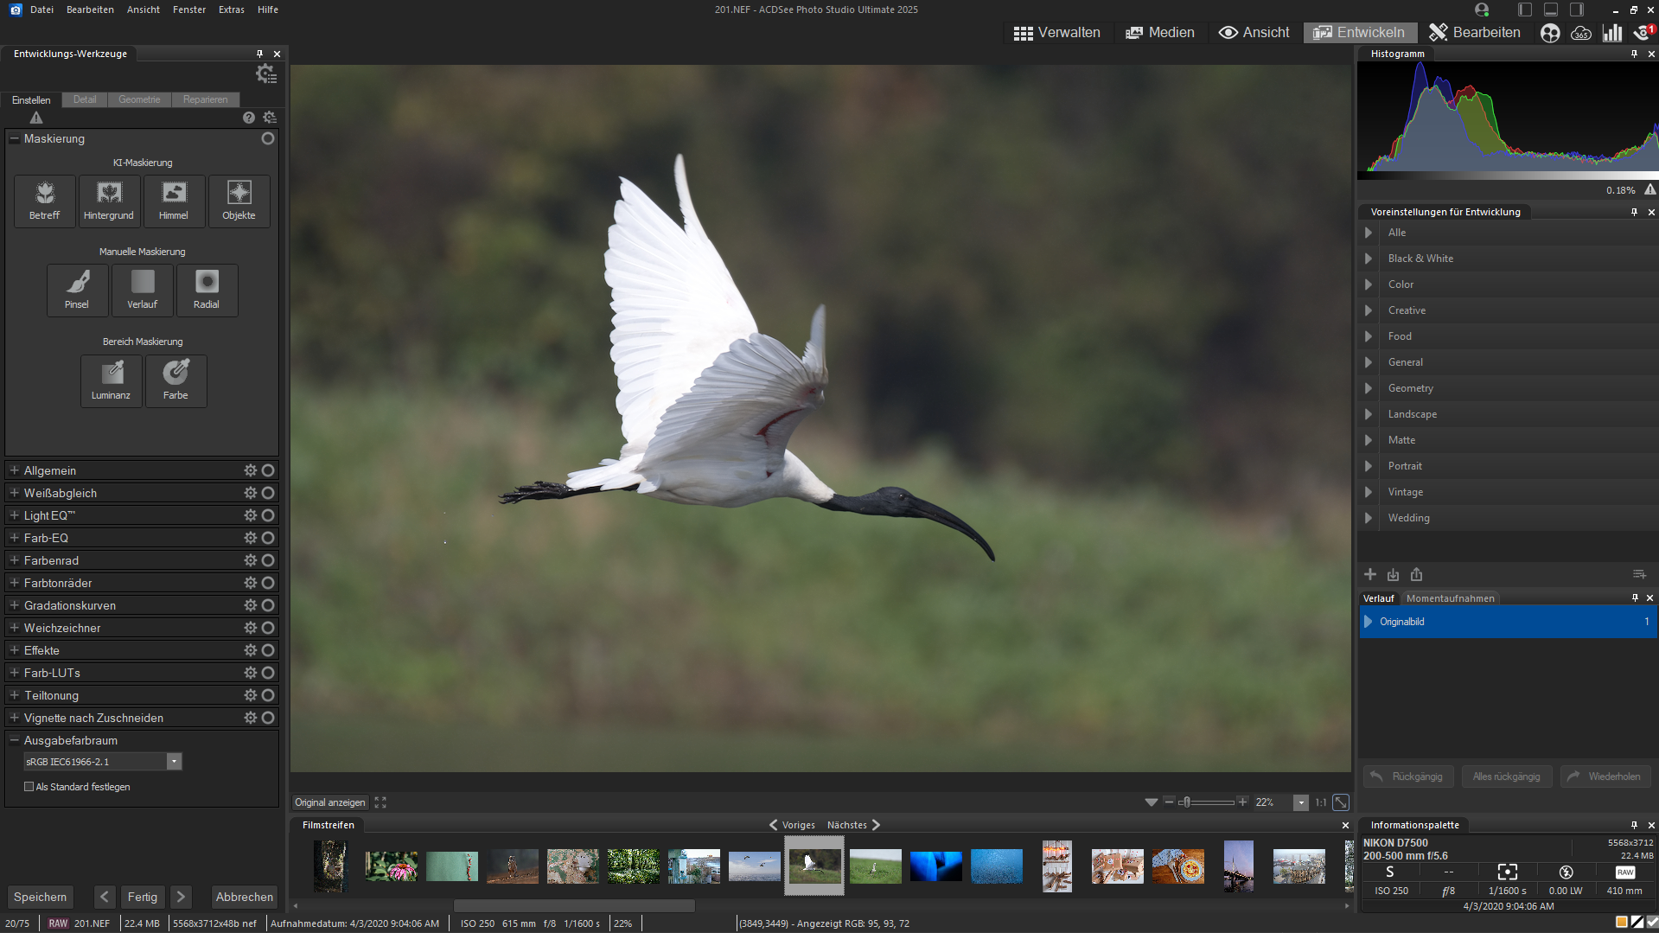Expand the Light EQ section
The width and height of the screenshot is (1659, 933).
click(x=15, y=515)
